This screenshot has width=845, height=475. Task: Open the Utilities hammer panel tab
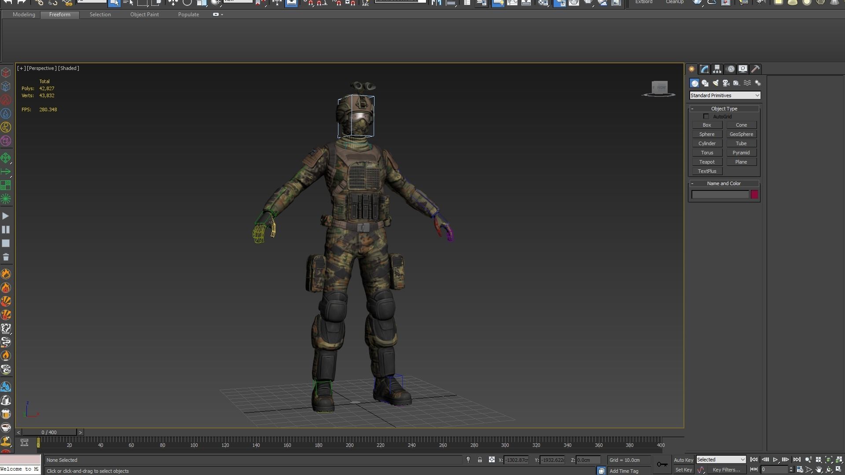(756, 69)
